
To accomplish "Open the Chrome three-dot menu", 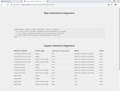I will [x=118, y=5].
